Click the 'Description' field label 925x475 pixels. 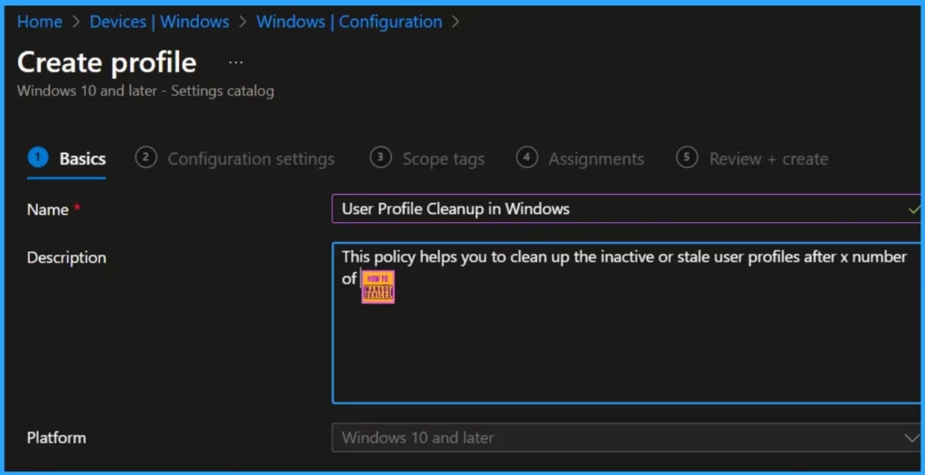67,258
